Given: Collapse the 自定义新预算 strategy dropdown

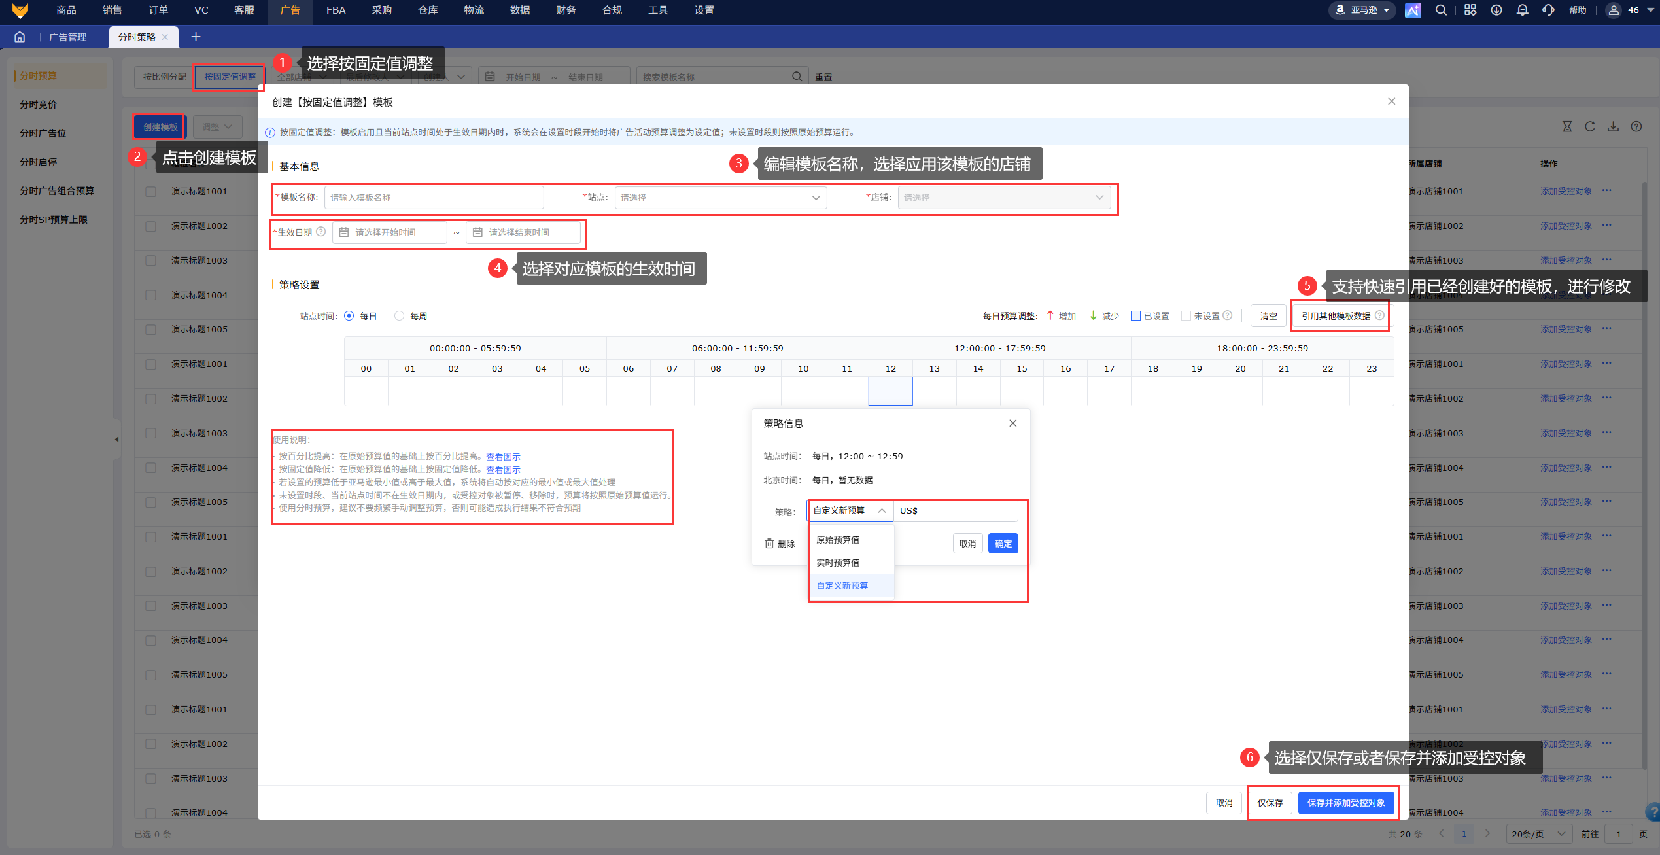Looking at the screenshot, I should (x=851, y=510).
